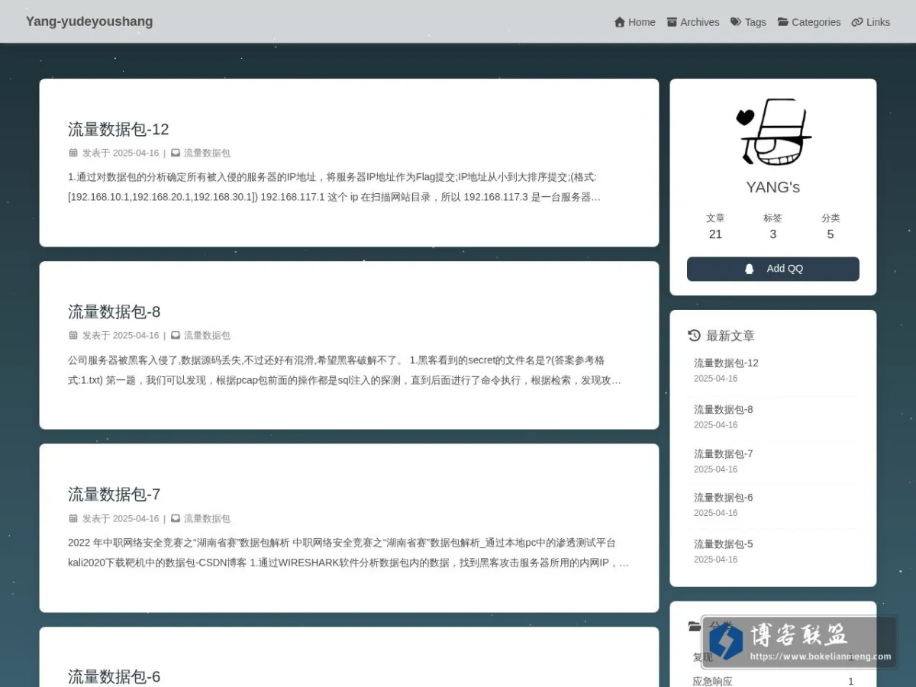The width and height of the screenshot is (916, 687).
Task: Open recent post 流量数据包-8 in sidebar
Action: [x=723, y=410]
